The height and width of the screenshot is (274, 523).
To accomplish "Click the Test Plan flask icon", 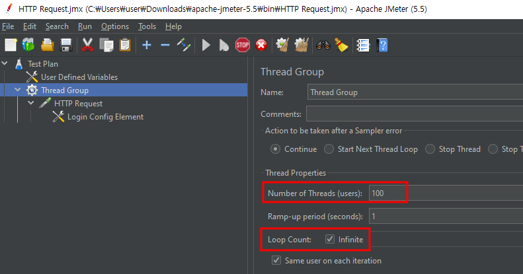I will click(x=19, y=63).
